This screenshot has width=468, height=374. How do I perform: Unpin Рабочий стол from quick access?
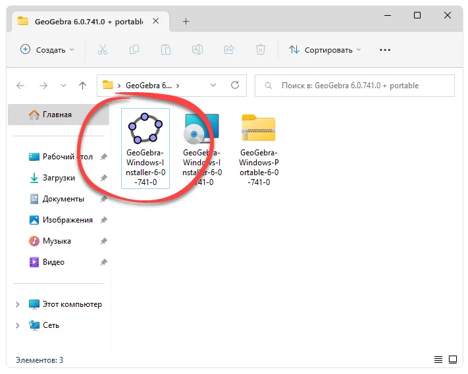pyautogui.click(x=103, y=157)
